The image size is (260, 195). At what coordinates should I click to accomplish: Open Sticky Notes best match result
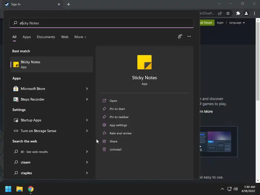click(x=52, y=64)
